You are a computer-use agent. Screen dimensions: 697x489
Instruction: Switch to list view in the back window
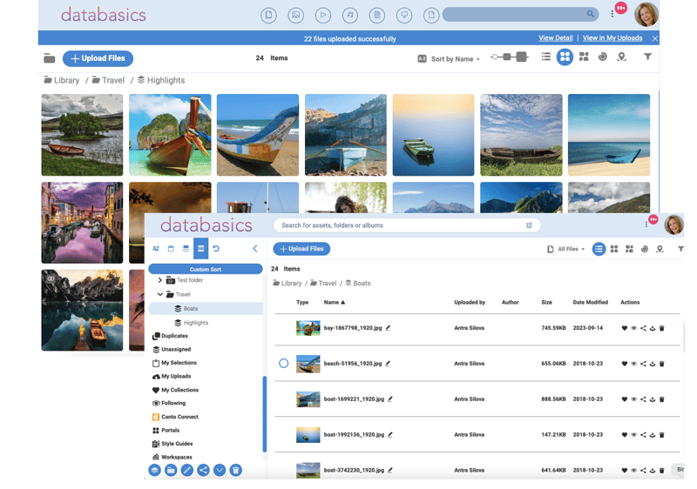[x=546, y=57]
